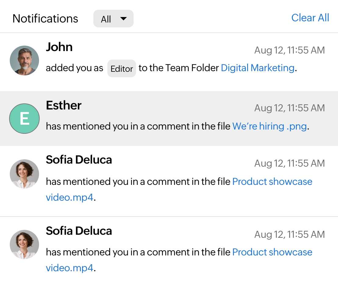The width and height of the screenshot is (338, 284).
Task: Click the Editor role badge
Action: click(121, 69)
